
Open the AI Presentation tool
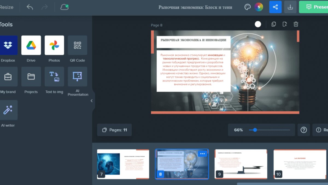click(77, 77)
